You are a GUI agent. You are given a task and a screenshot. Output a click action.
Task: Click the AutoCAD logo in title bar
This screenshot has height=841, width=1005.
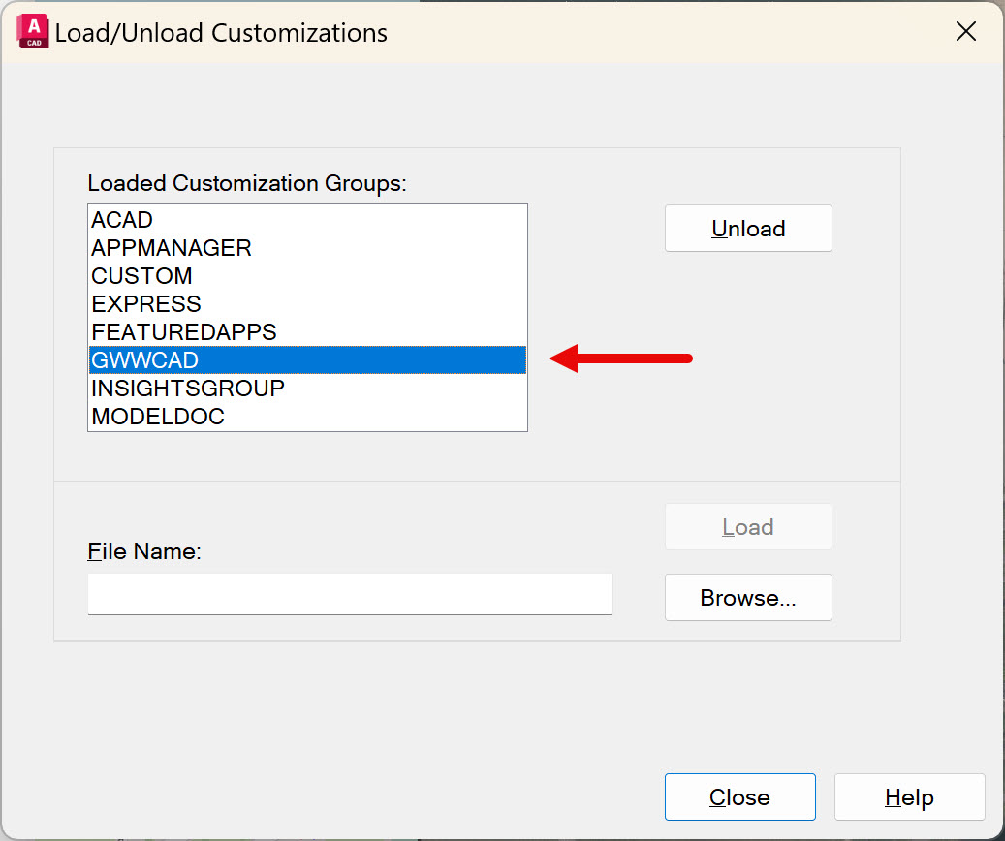point(33,32)
